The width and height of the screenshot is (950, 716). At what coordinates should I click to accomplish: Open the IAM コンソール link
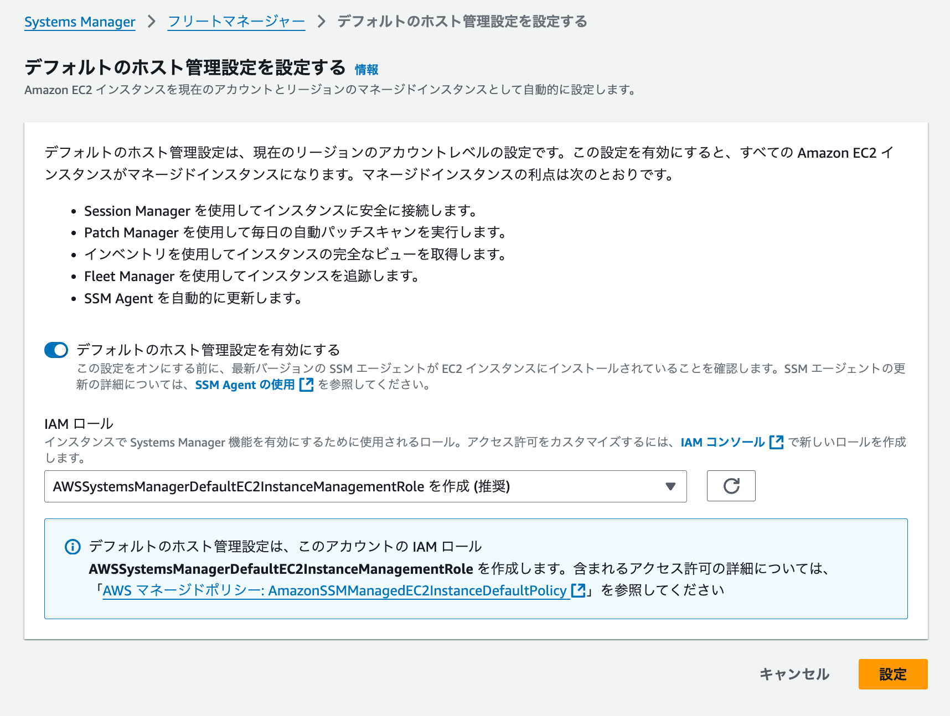pyautogui.click(x=722, y=442)
